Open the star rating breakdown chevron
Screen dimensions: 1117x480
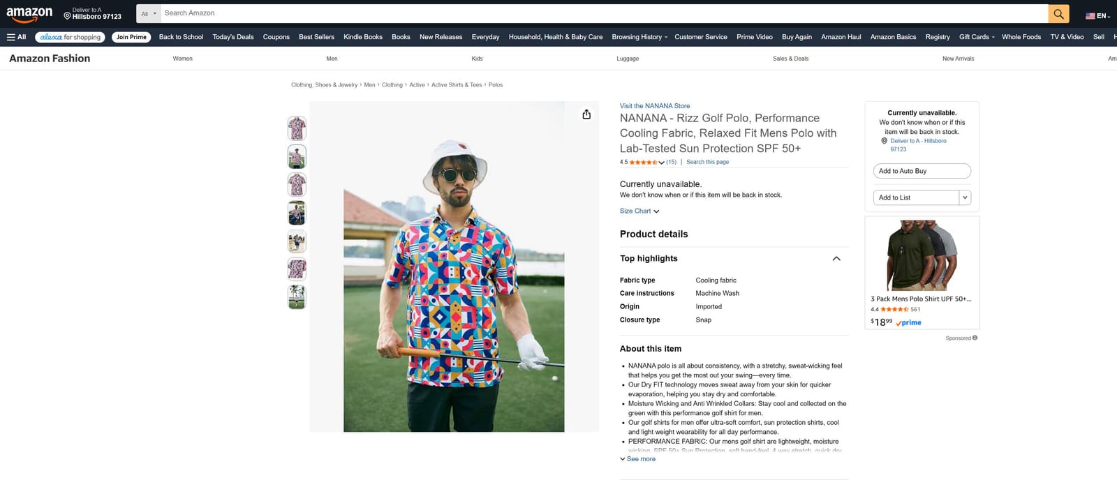pos(661,163)
